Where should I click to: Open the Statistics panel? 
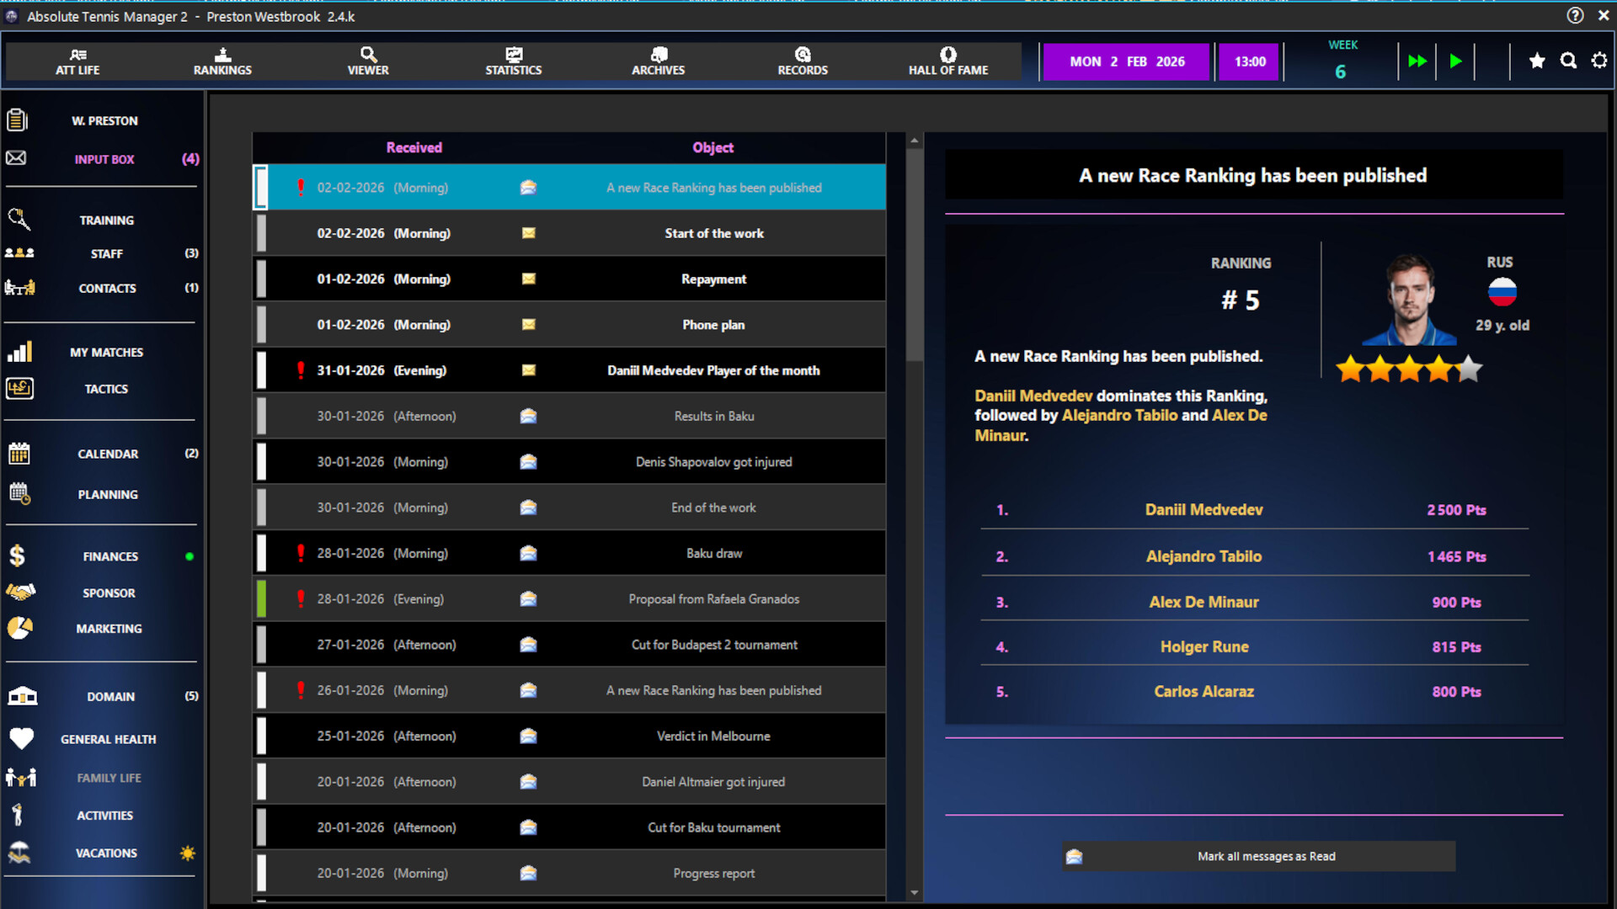tap(513, 61)
